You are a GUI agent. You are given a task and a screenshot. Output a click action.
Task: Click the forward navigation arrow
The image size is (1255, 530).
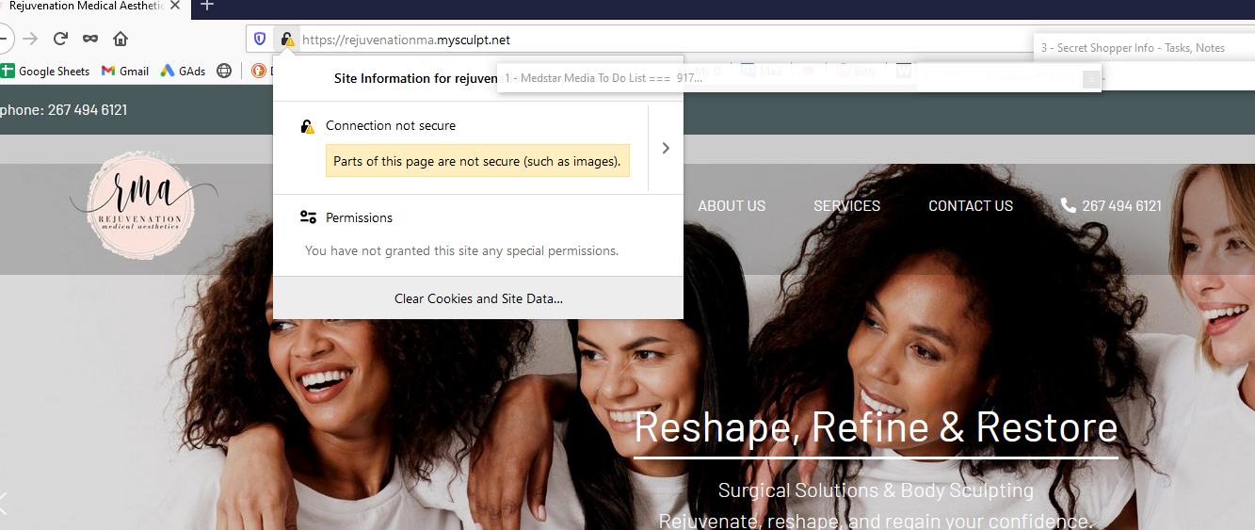(x=30, y=39)
